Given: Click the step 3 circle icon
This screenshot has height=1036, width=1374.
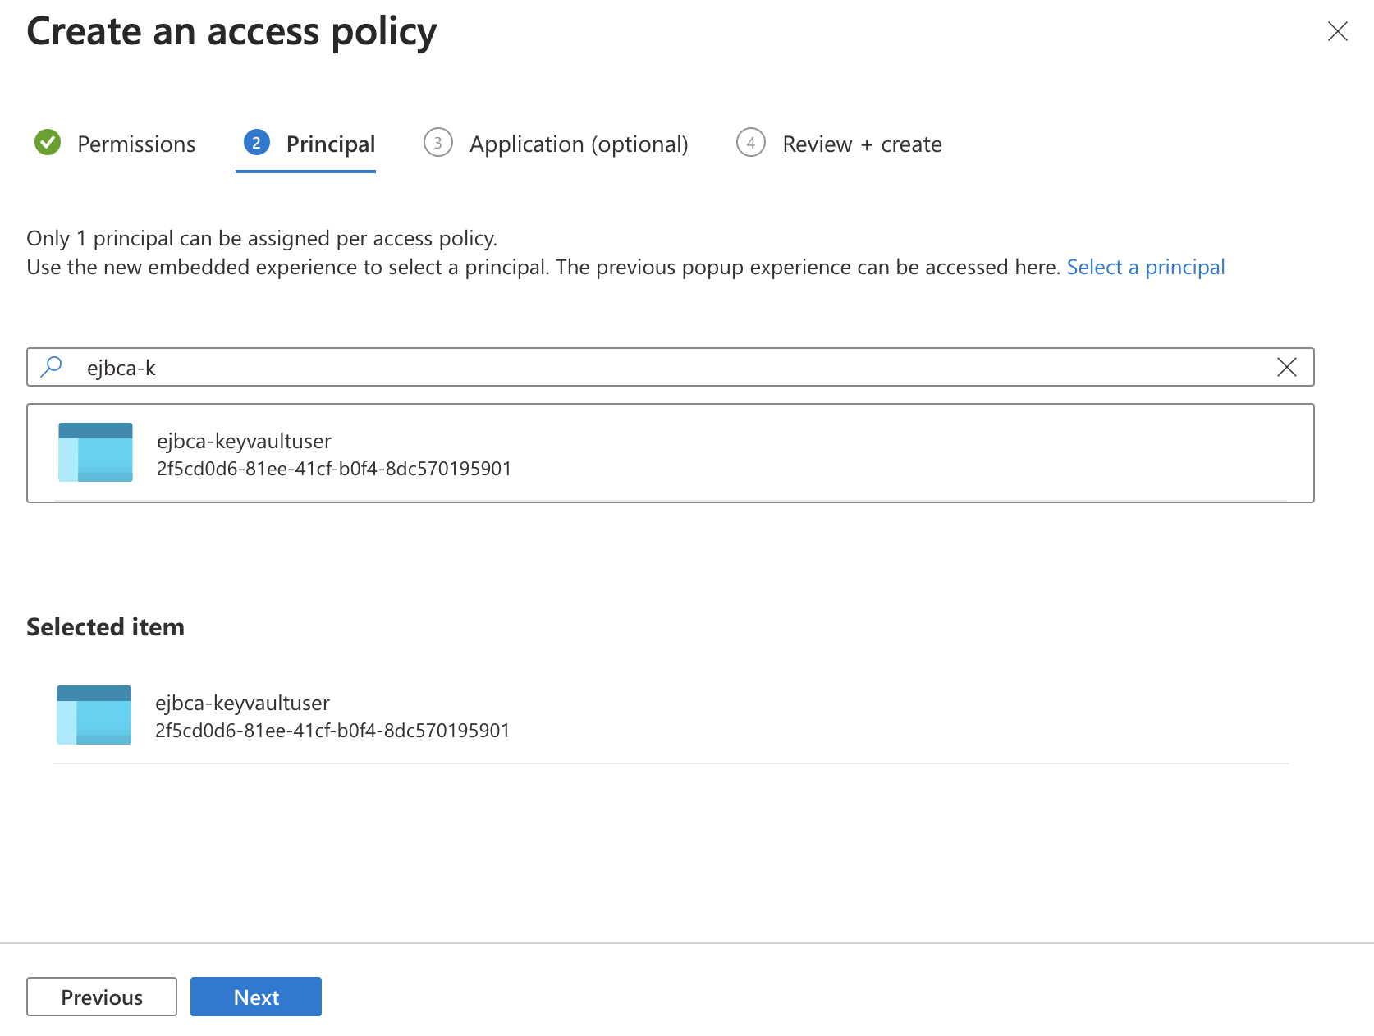Looking at the screenshot, I should pyautogui.click(x=437, y=143).
